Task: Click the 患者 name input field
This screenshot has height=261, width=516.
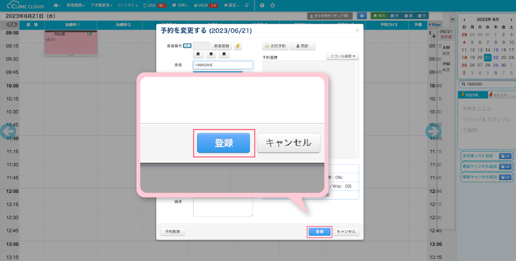Action: click(223, 65)
